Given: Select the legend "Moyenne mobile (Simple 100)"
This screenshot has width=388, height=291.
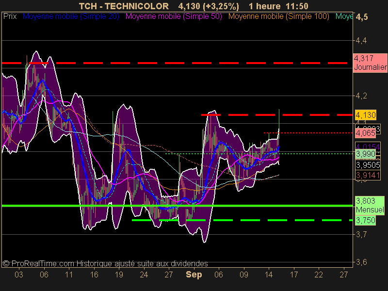Looking at the screenshot, I should click(278, 16).
